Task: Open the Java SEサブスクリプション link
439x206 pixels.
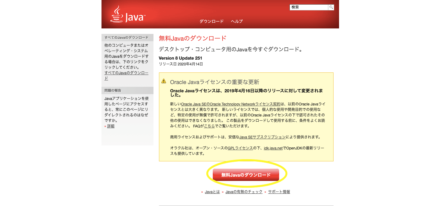Action: pyautogui.click(x=263, y=137)
